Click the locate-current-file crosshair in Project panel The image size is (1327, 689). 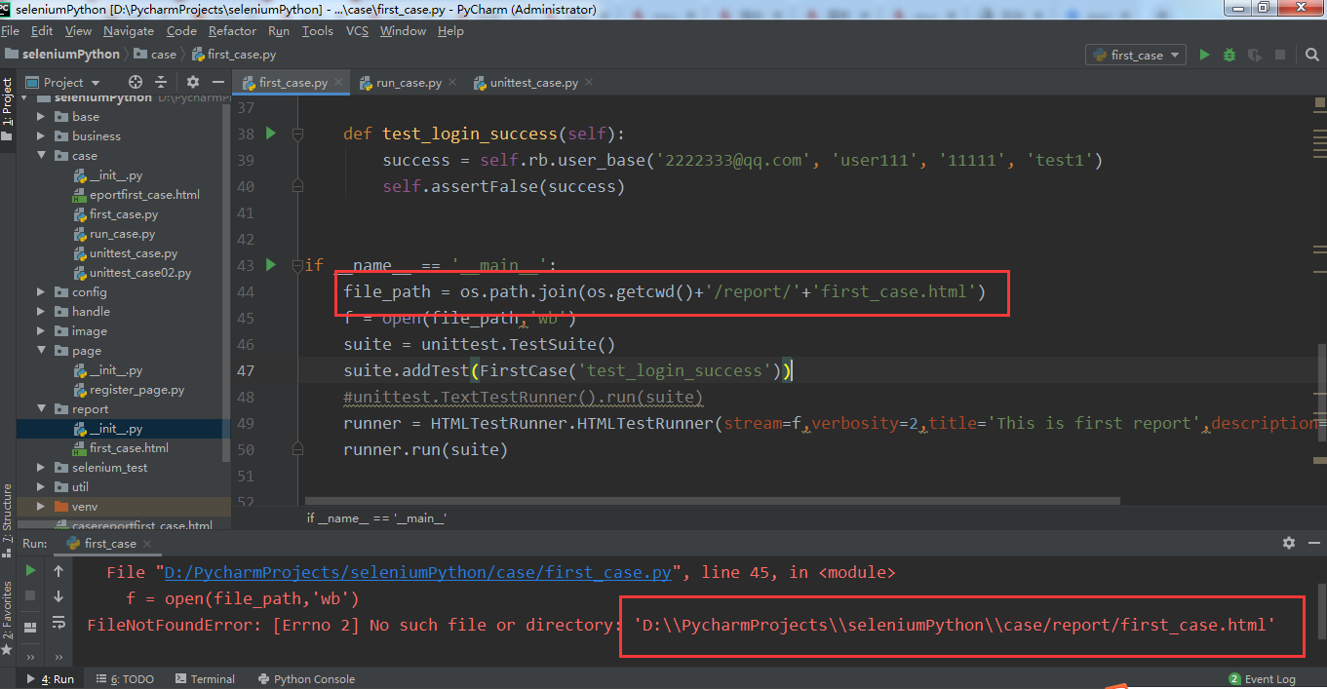[x=136, y=83]
